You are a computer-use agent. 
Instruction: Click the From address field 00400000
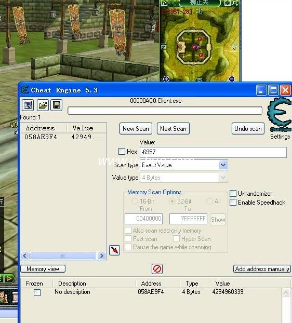click(x=143, y=219)
